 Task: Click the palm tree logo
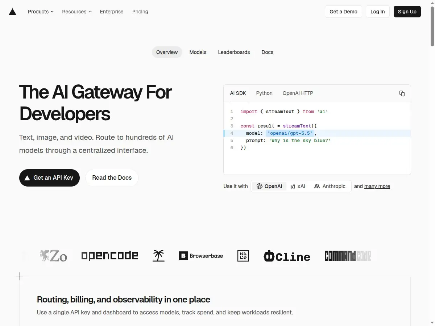158,256
